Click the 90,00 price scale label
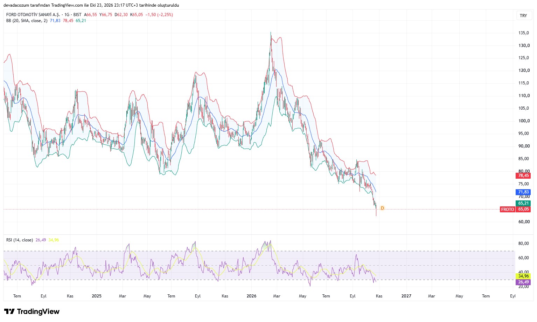This screenshot has height=322, width=537. (524, 146)
